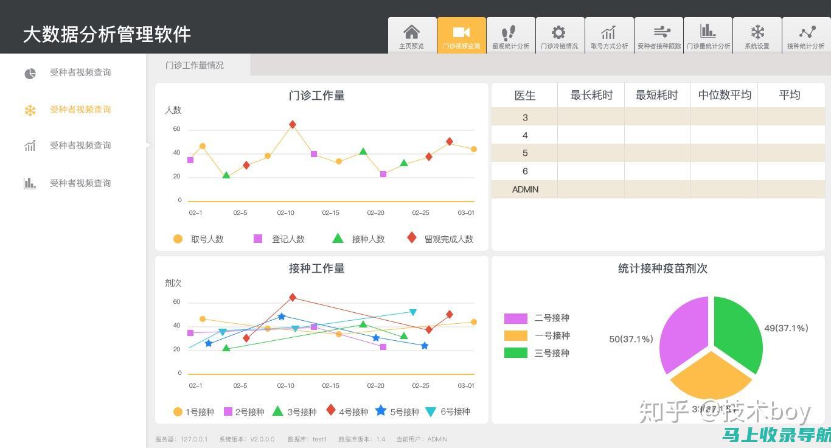
Task: Click 数据库版本 1.4 in status bar
Action: pos(362,439)
